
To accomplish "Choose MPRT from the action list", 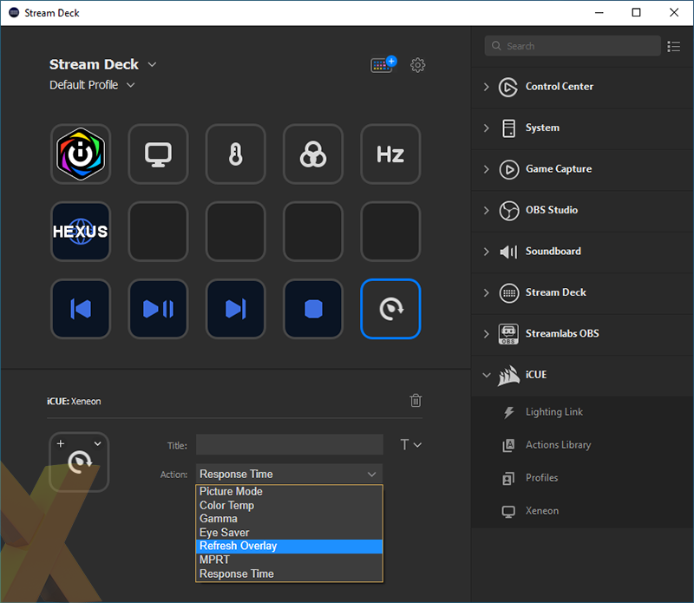I will pyautogui.click(x=289, y=560).
